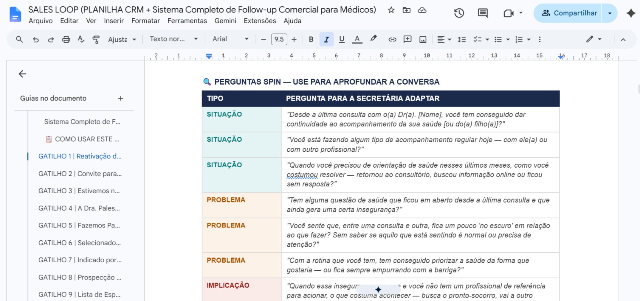Show more toolbar options

(540, 39)
